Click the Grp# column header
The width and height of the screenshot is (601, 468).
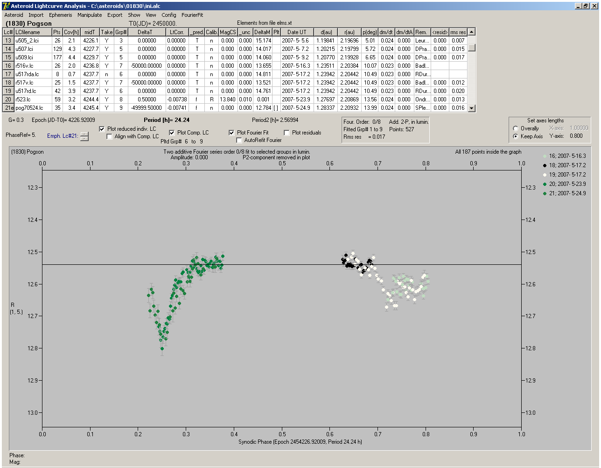point(121,32)
